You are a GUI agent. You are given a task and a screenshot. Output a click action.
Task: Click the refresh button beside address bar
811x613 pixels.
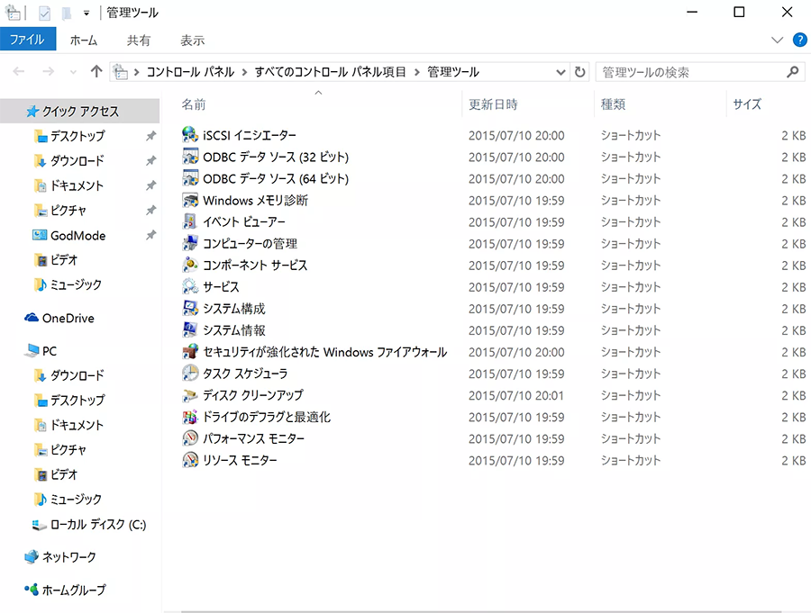click(x=579, y=72)
